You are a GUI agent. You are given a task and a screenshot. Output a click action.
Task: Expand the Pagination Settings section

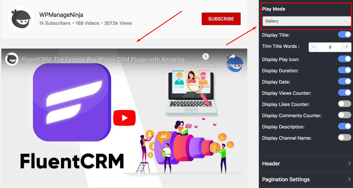tap(306, 179)
